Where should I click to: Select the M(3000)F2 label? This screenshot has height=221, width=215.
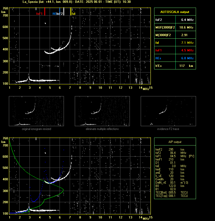click(163, 35)
